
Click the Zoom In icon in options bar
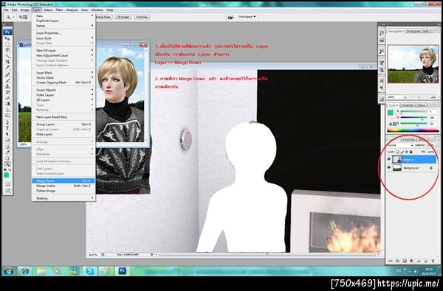21,17
